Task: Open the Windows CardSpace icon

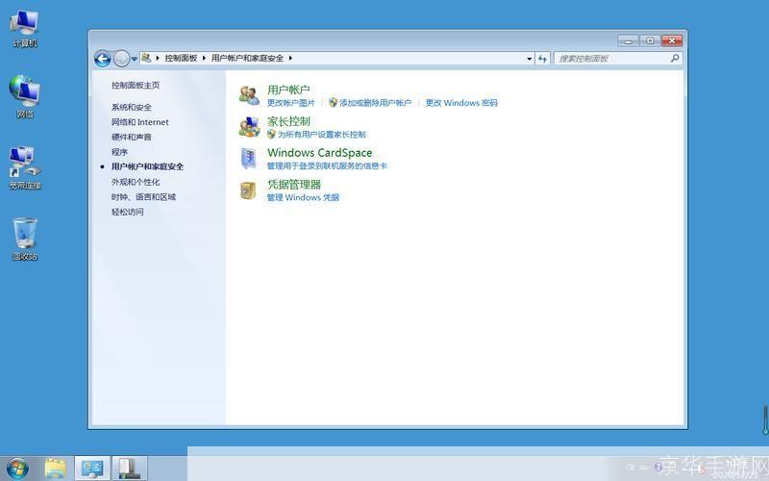Action: coord(249,158)
